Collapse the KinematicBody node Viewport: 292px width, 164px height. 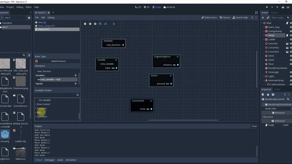coord(264,81)
